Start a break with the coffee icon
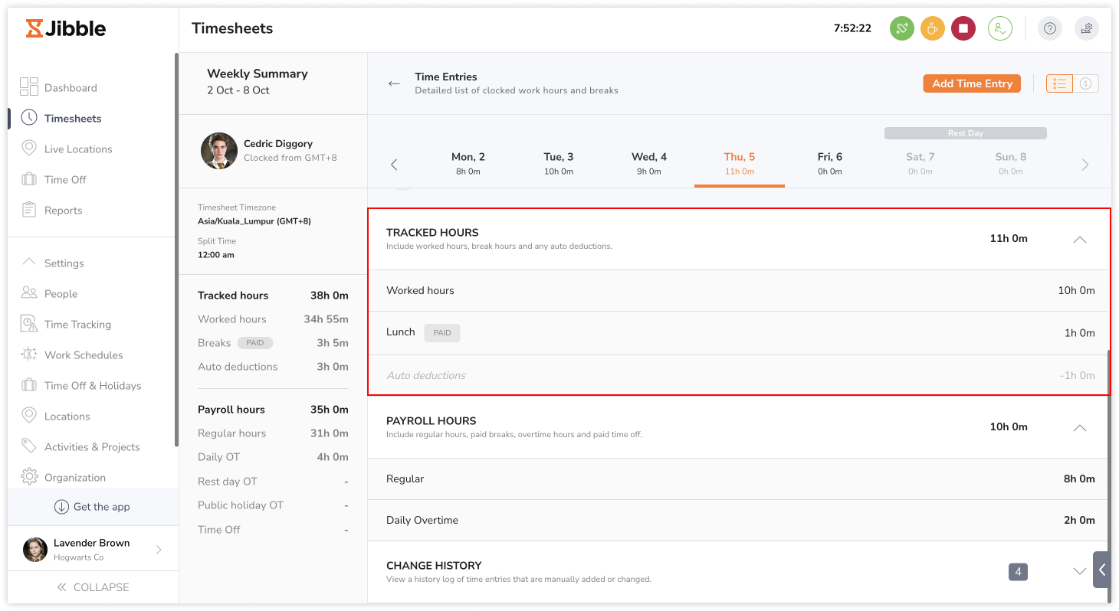Screen dimensions: 1119x611 coord(933,28)
